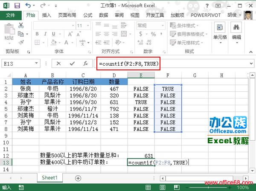Click the Decrease Font Size icon
The width and height of the screenshot is (256, 191).
(79, 34)
